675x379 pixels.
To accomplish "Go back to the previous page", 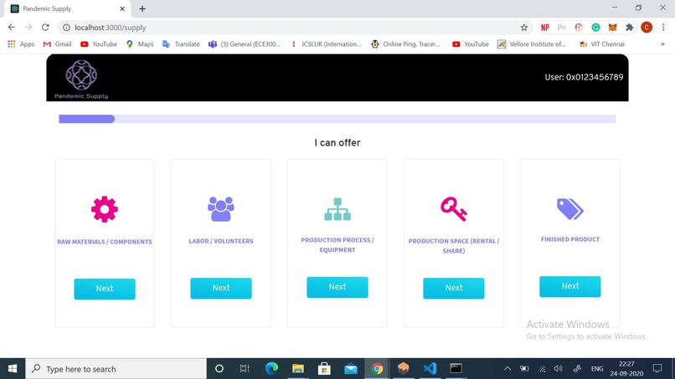I will [12, 27].
